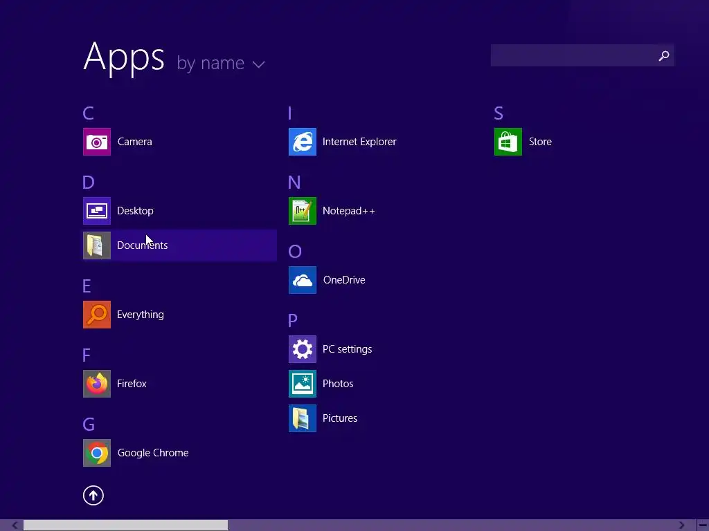This screenshot has width=709, height=531.
Task: Click the 'Google Chrome' label text
Action: [153, 453]
